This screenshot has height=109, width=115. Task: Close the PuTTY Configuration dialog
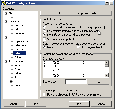111,3
